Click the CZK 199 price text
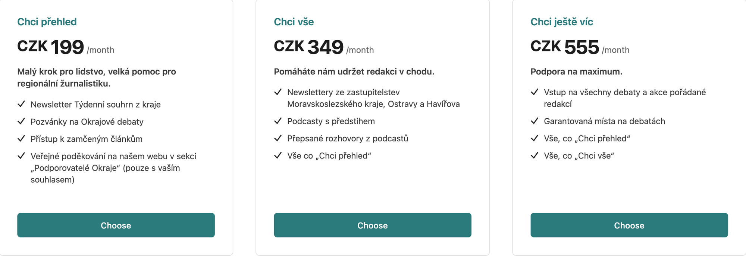746x256 pixels. pos(51,47)
